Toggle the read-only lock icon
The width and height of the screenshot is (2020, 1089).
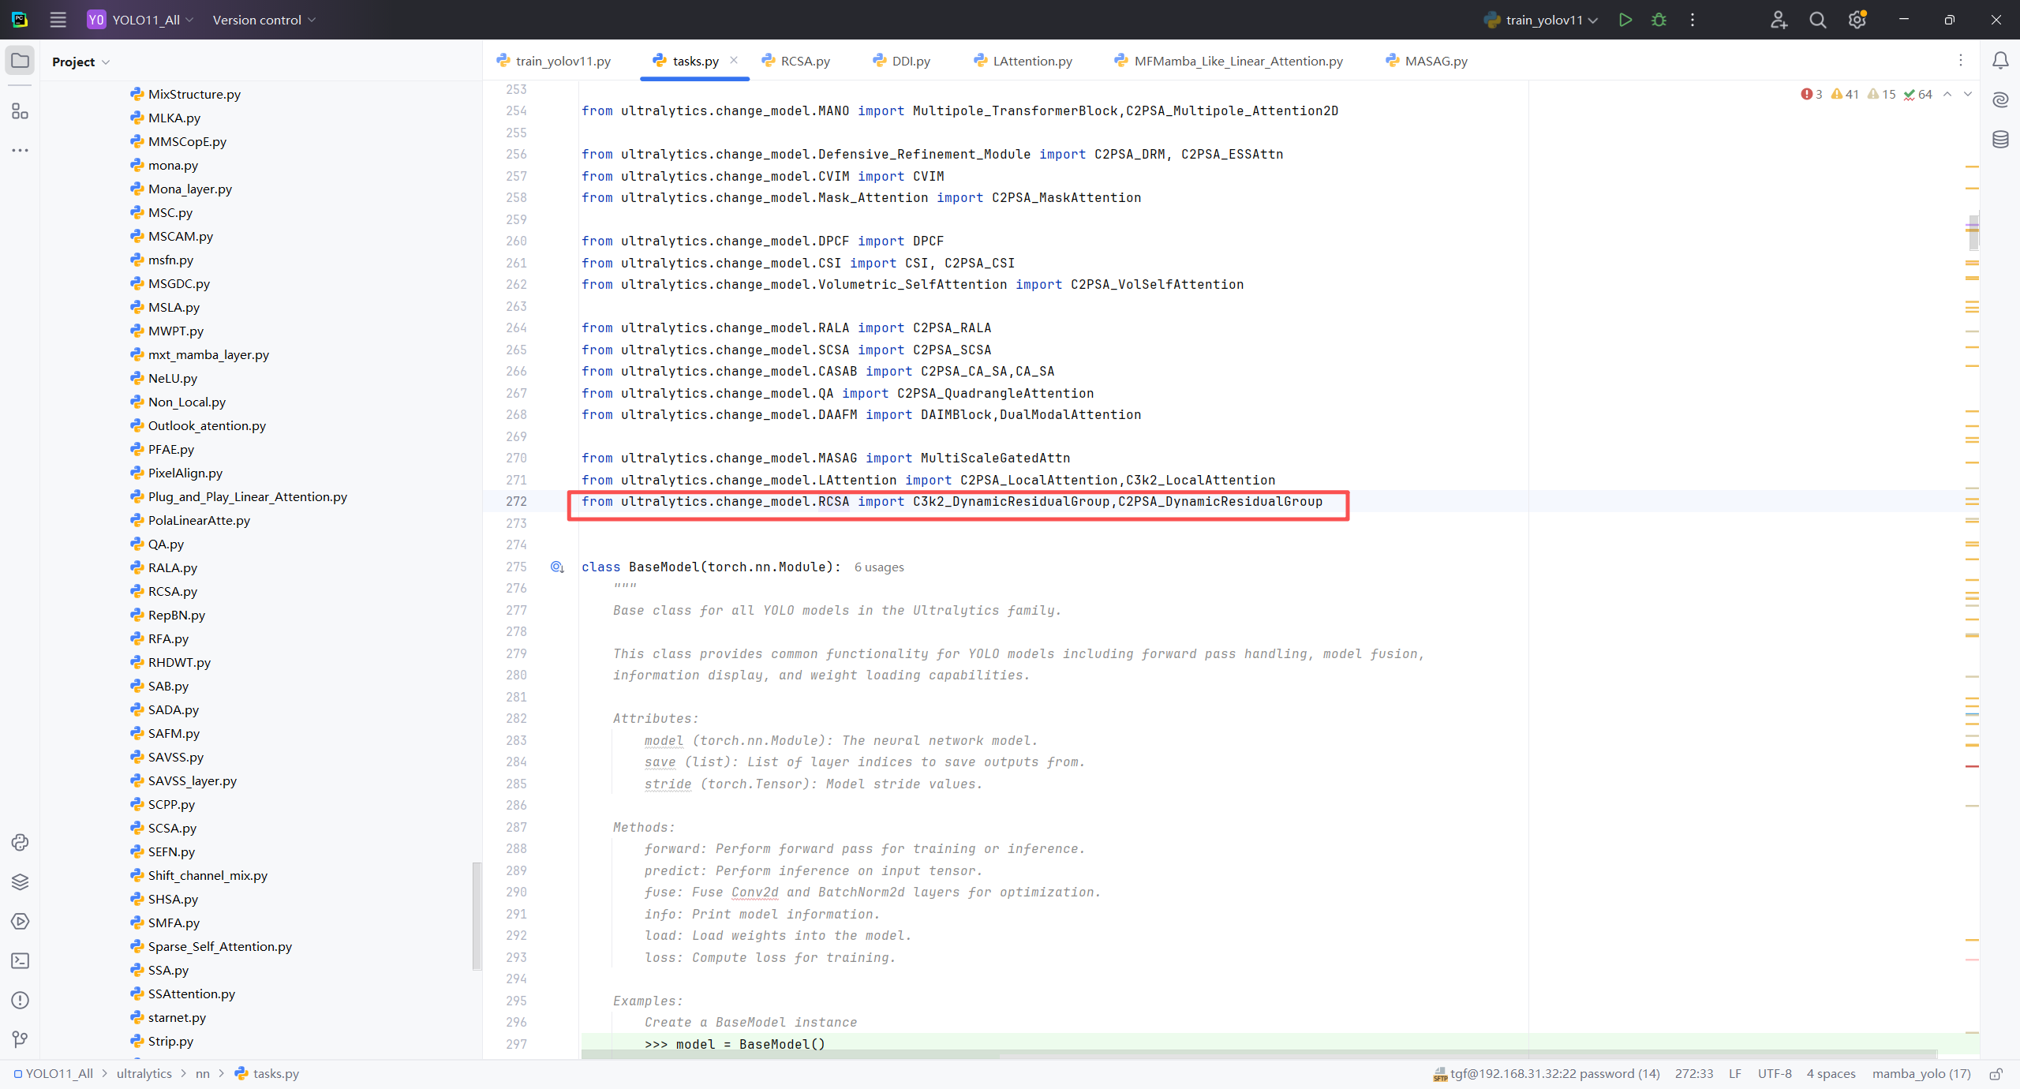point(1996,1074)
